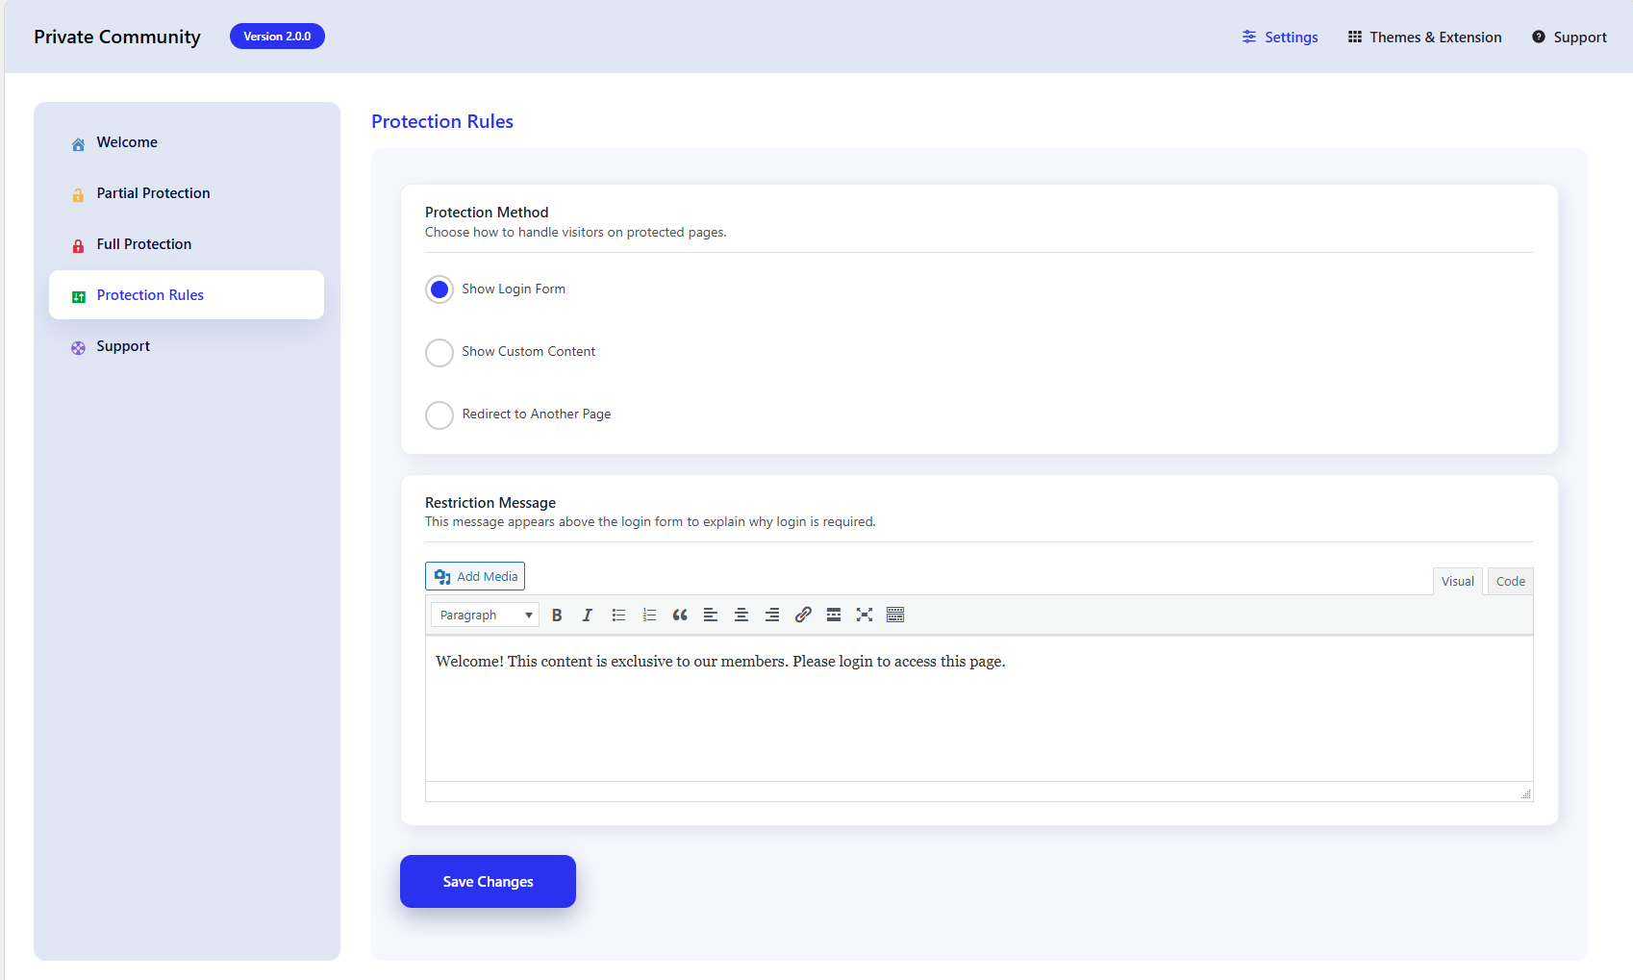Insert a bulleted list
The height and width of the screenshot is (980, 1633).
pos(618,616)
